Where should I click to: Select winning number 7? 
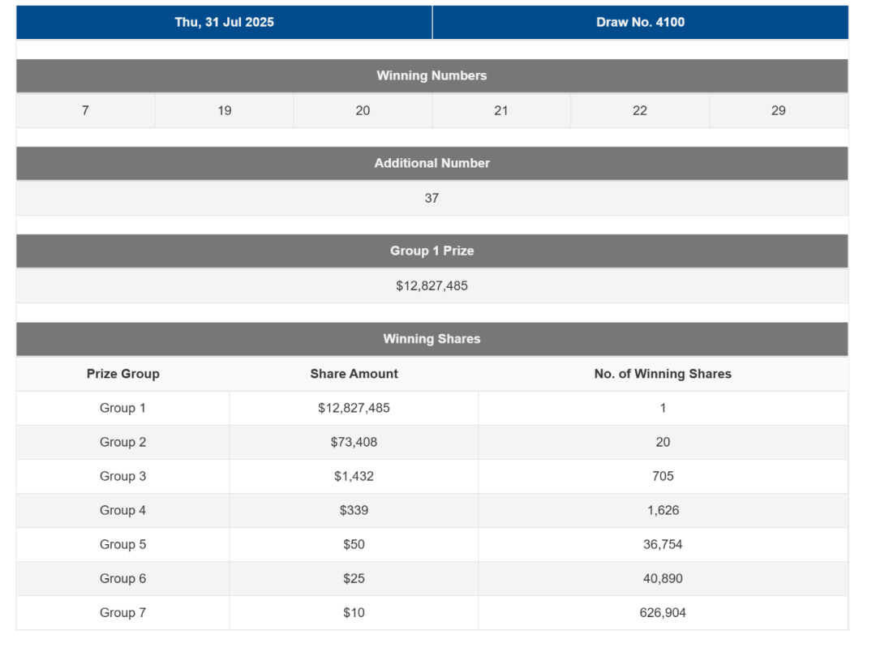[x=85, y=110]
